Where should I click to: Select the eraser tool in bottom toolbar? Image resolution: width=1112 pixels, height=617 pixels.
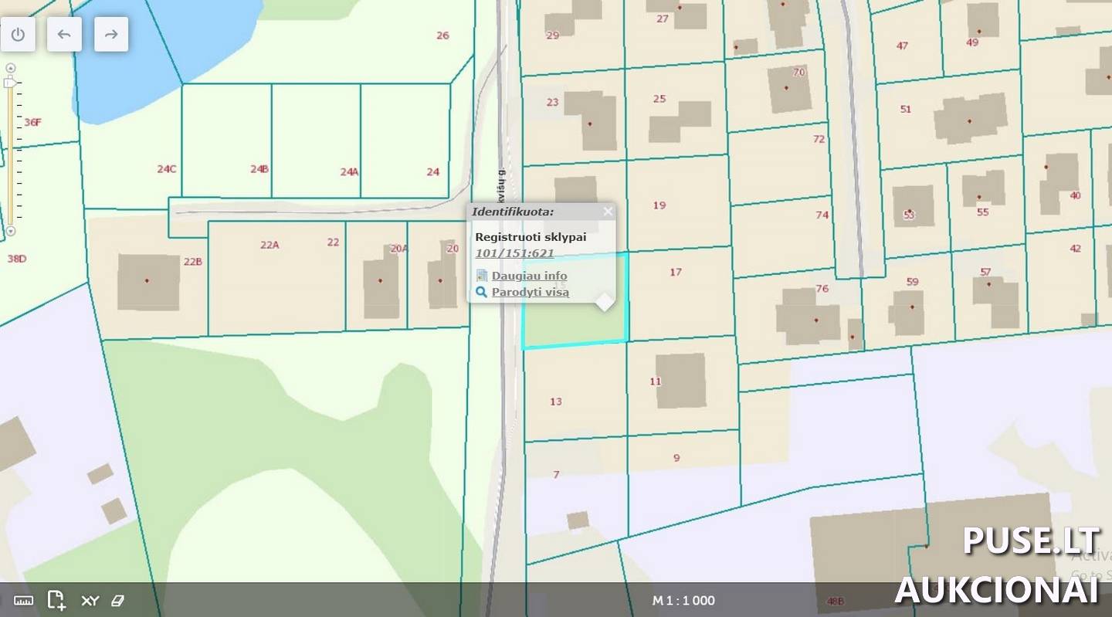click(118, 600)
